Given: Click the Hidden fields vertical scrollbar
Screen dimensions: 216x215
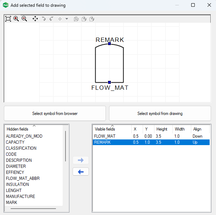Looking at the screenshot, I should 65,146.
